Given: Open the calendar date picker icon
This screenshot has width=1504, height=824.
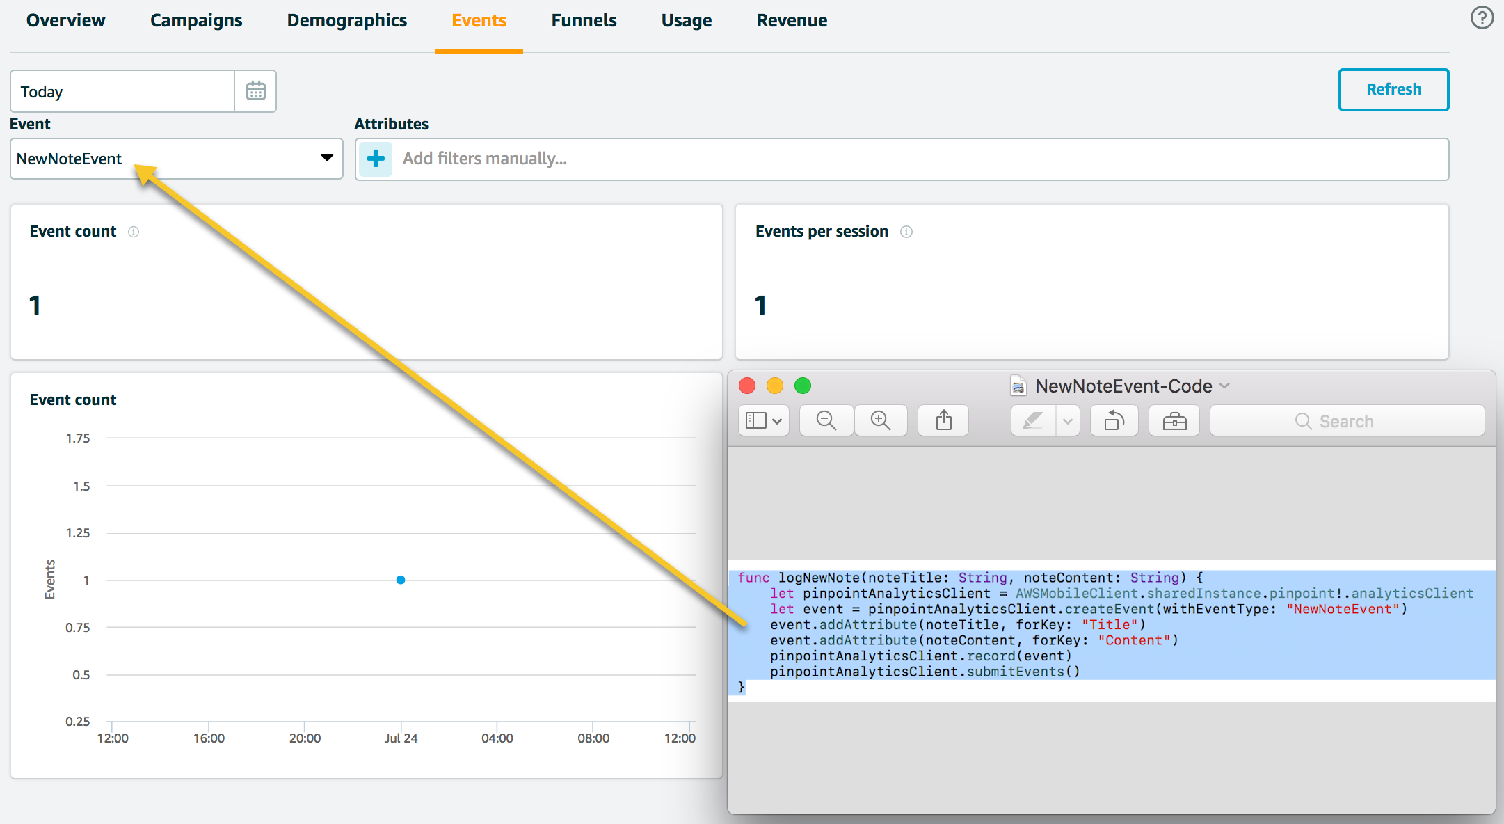Looking at the screenshot, I should click(x=255, y=91).
